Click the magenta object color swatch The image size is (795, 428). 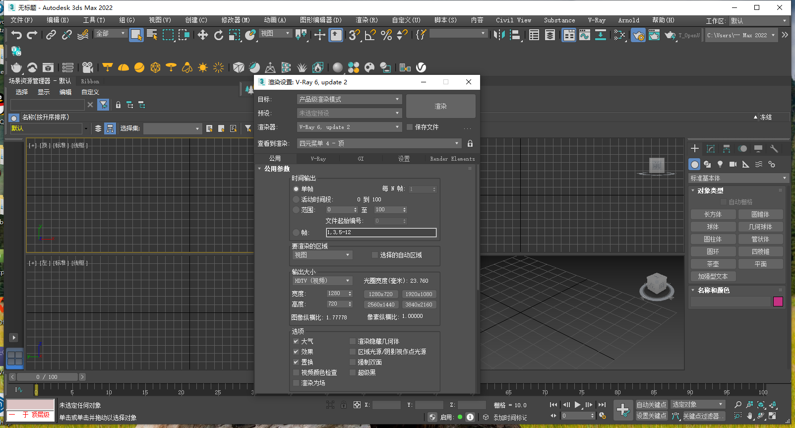(778, 302)
